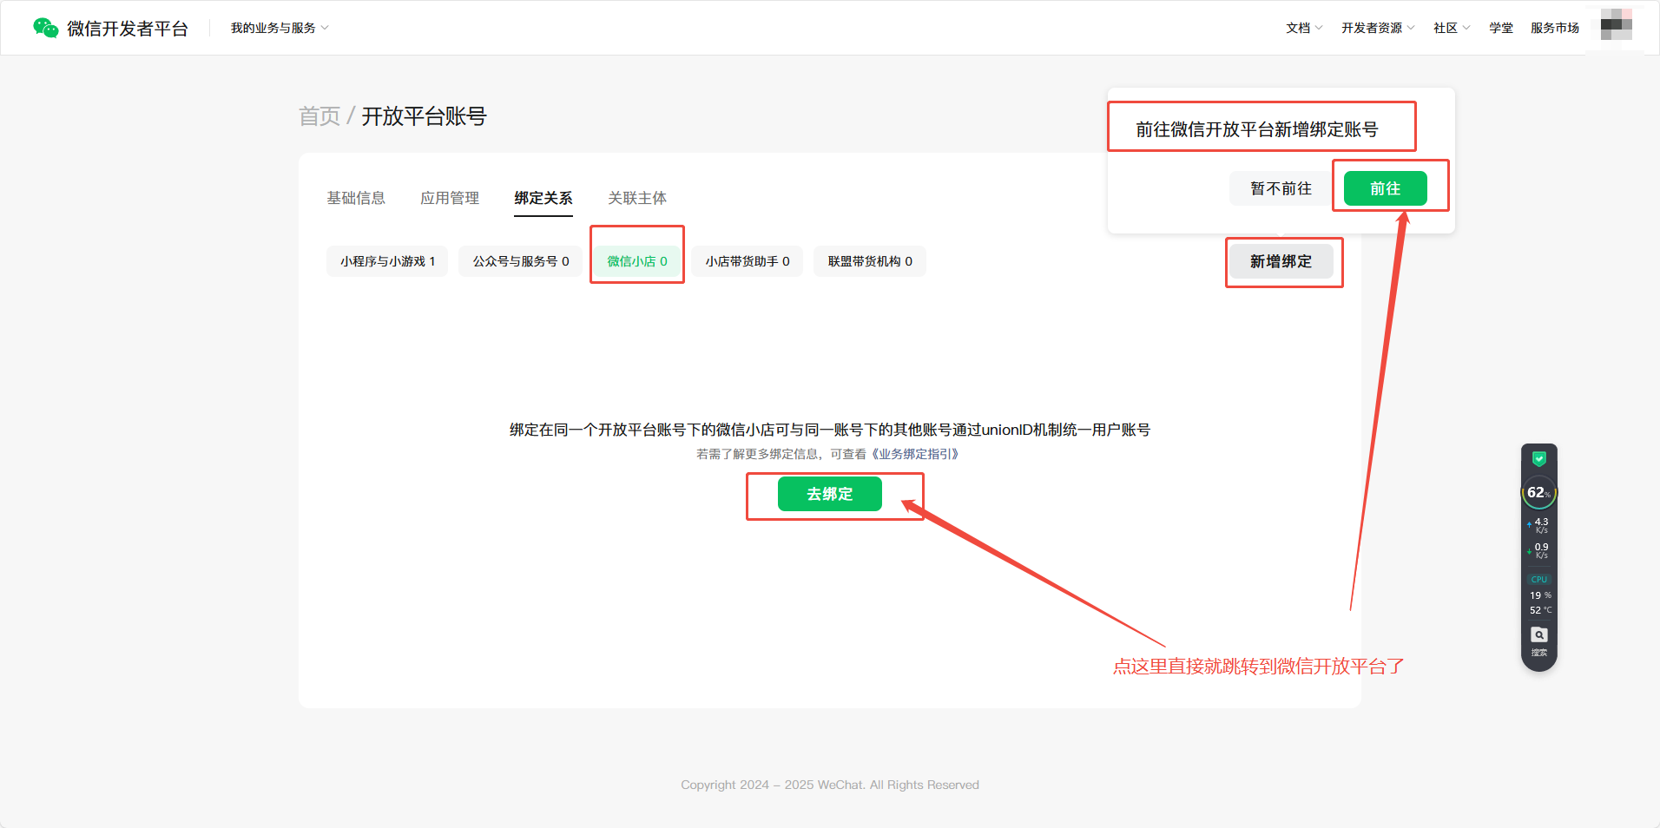
Task: Click the search icon on the floating monitor
Action: click(x=1539, y=634)
